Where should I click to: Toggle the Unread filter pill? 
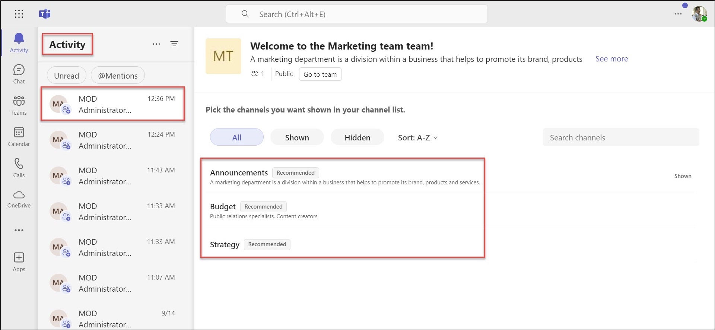tap(66, 76)
